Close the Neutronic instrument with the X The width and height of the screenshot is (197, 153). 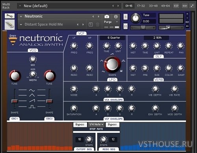pyautogui.click(x=187, y=14)
